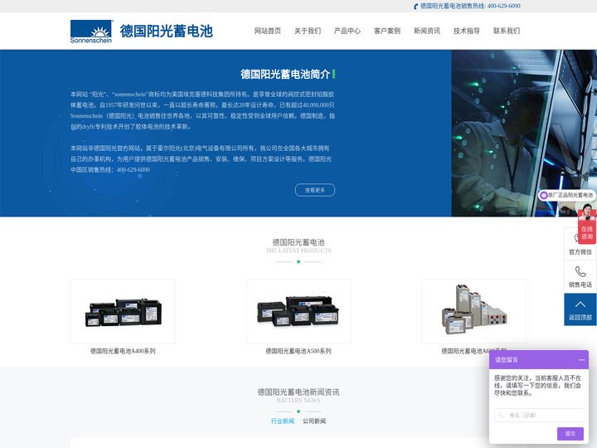This screenshot has height=448, width=597.
Task: Click the 德国阳光蓄电池A500系列 link
Action: click(298, 351)
